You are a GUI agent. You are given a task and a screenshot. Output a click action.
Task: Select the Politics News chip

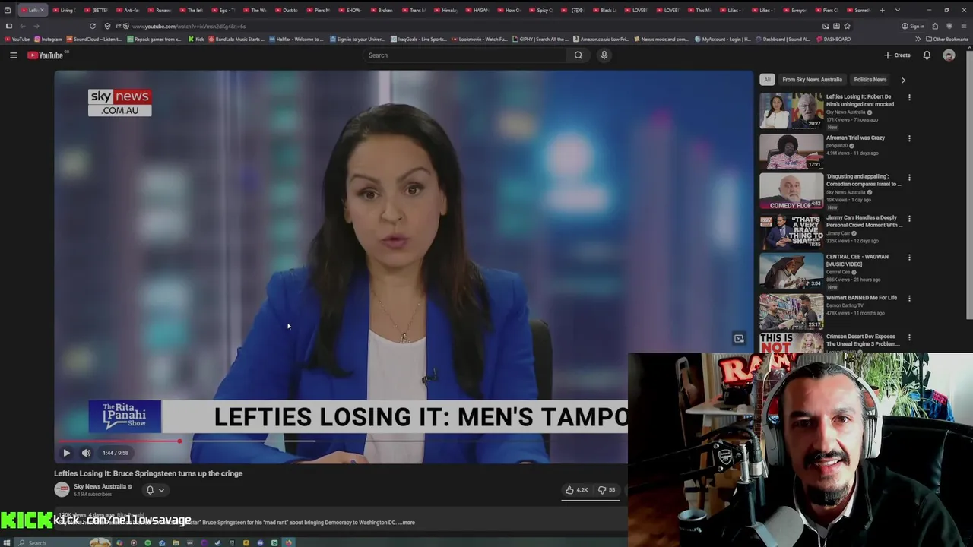click(870, 79)
